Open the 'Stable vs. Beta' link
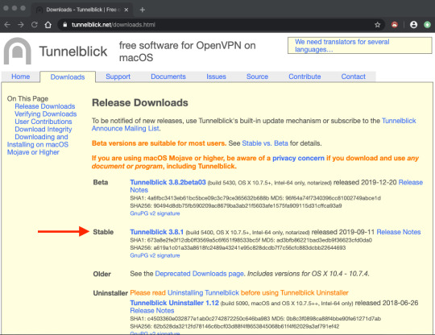This screenshot has width=435, height=335. click(x=265, y=143)
